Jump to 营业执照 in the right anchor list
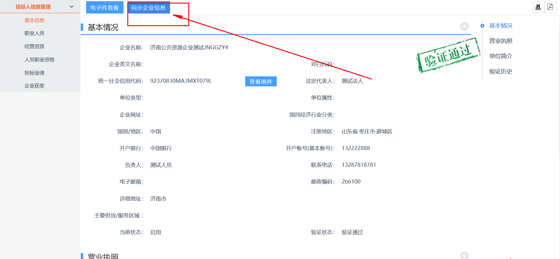Viewport: 560px width, 259px height. click(x=500, y=41)
